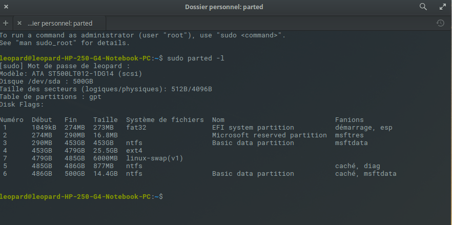Viewport: 452px width, 225px height.
Task: Click the 'Système de fichiers' column header
Action: pyautogui.click(x=165, y=120)
